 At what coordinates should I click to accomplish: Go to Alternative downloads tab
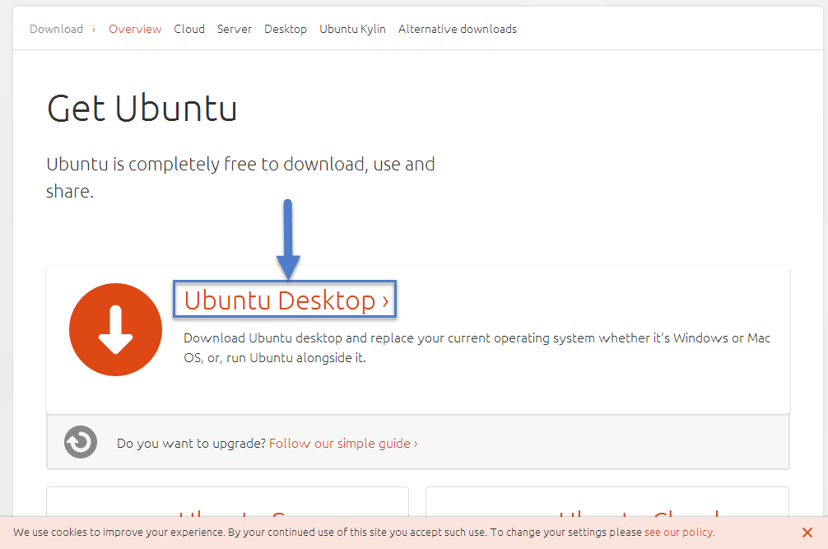[458, 29]
